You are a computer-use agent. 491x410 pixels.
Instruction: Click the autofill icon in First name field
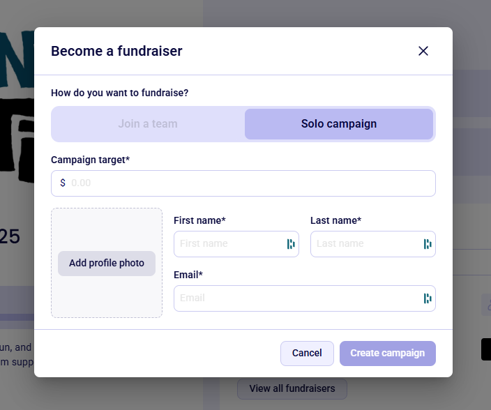pos(291,244)
